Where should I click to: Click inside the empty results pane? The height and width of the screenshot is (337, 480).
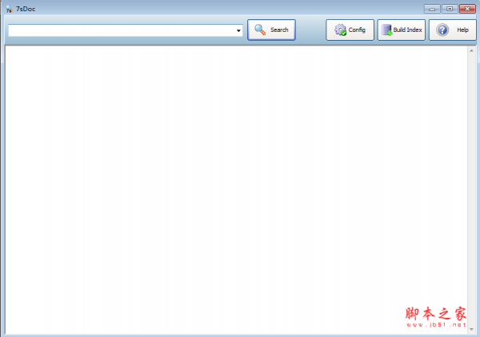232,184
